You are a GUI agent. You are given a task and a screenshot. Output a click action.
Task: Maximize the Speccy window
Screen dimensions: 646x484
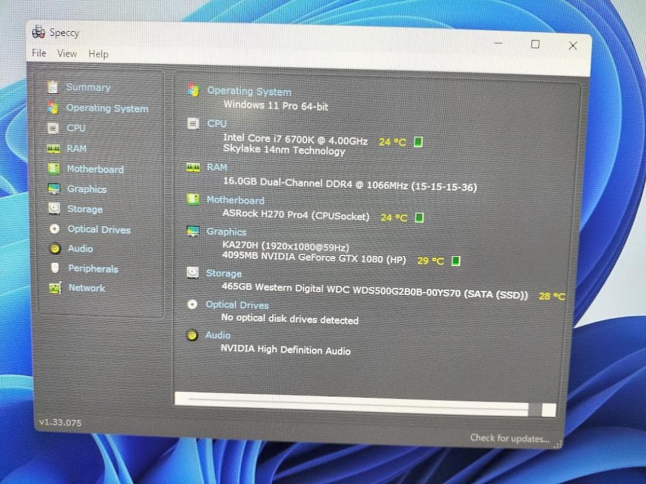click(x=535, y=44)
